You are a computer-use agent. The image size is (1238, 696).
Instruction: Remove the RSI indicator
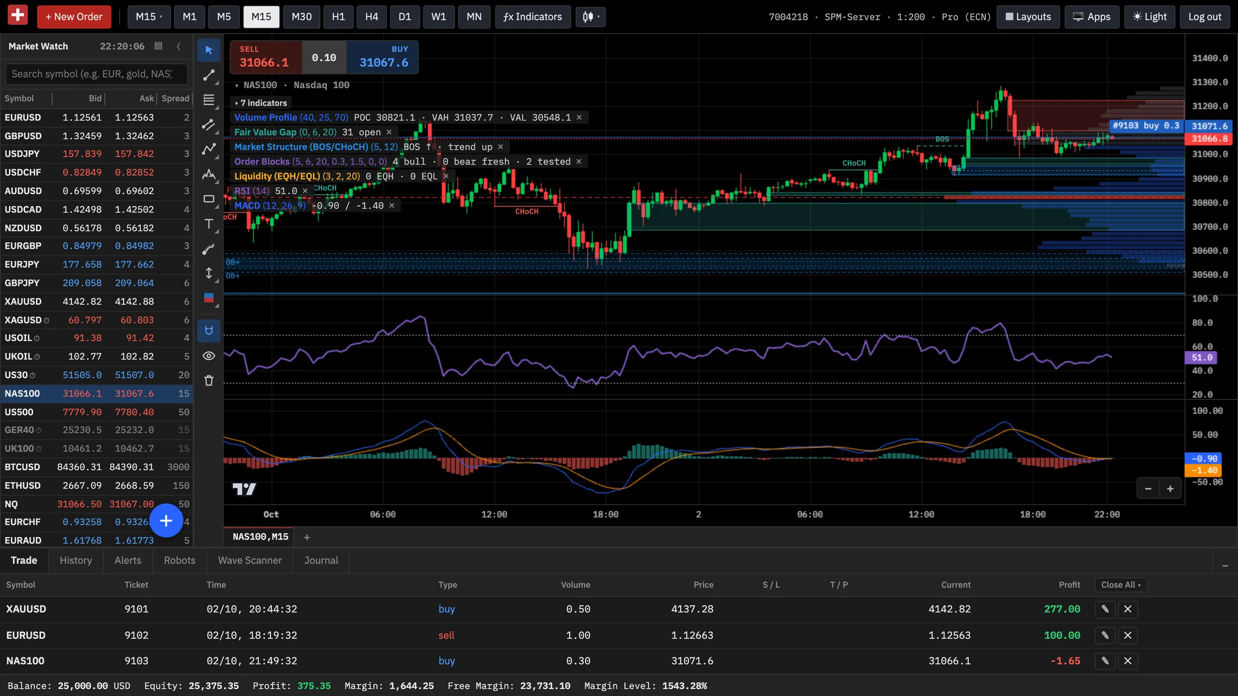(305, 191)
